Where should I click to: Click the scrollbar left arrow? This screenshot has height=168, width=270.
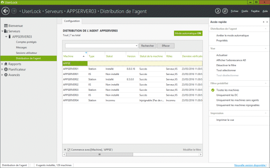point(64,155)
